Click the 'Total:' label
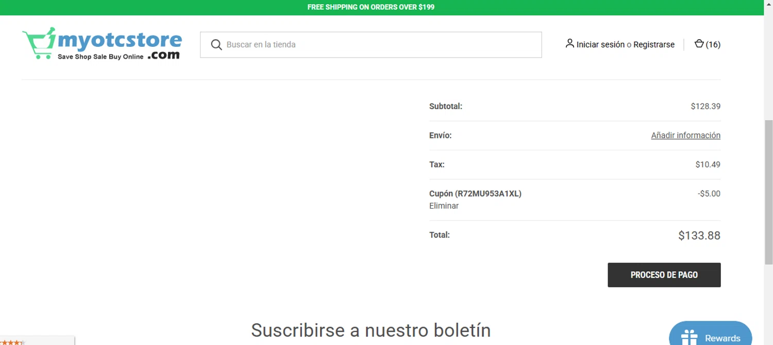The image size is (773, 345). 440,235
